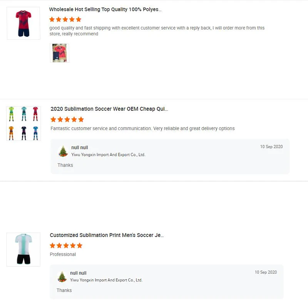Open the white and mint jersey thumbnail
Image resolution: width=308 pixels, height=308 pixels.
[x=23, y=249]
